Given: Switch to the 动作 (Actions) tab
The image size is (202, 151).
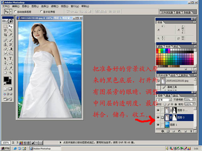Looking at the screenshot, I should tap(173, 75).
